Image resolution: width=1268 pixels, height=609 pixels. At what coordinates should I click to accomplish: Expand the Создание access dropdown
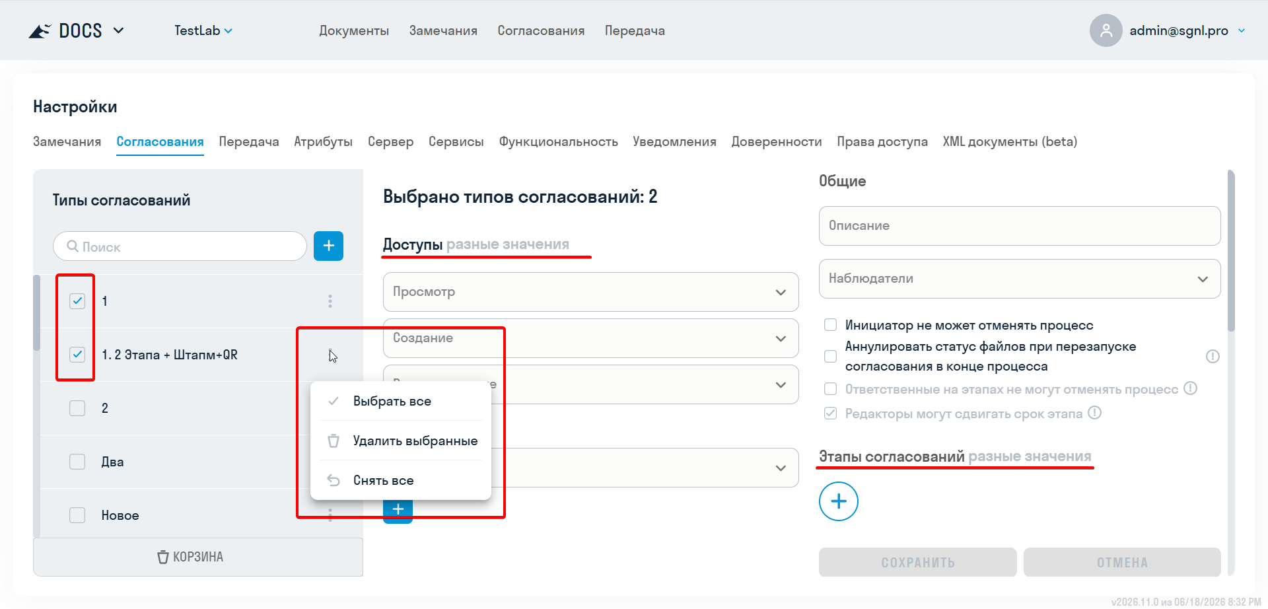(590, 338)
